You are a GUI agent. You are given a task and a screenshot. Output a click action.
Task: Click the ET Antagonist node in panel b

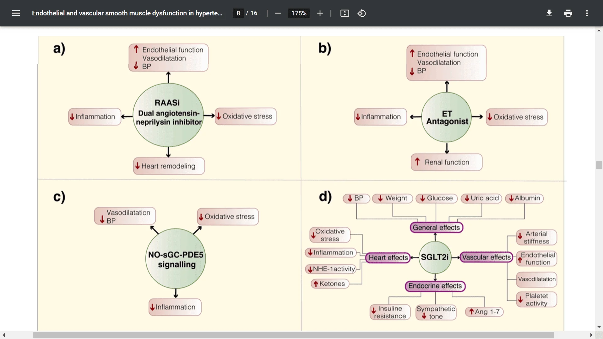447,117
